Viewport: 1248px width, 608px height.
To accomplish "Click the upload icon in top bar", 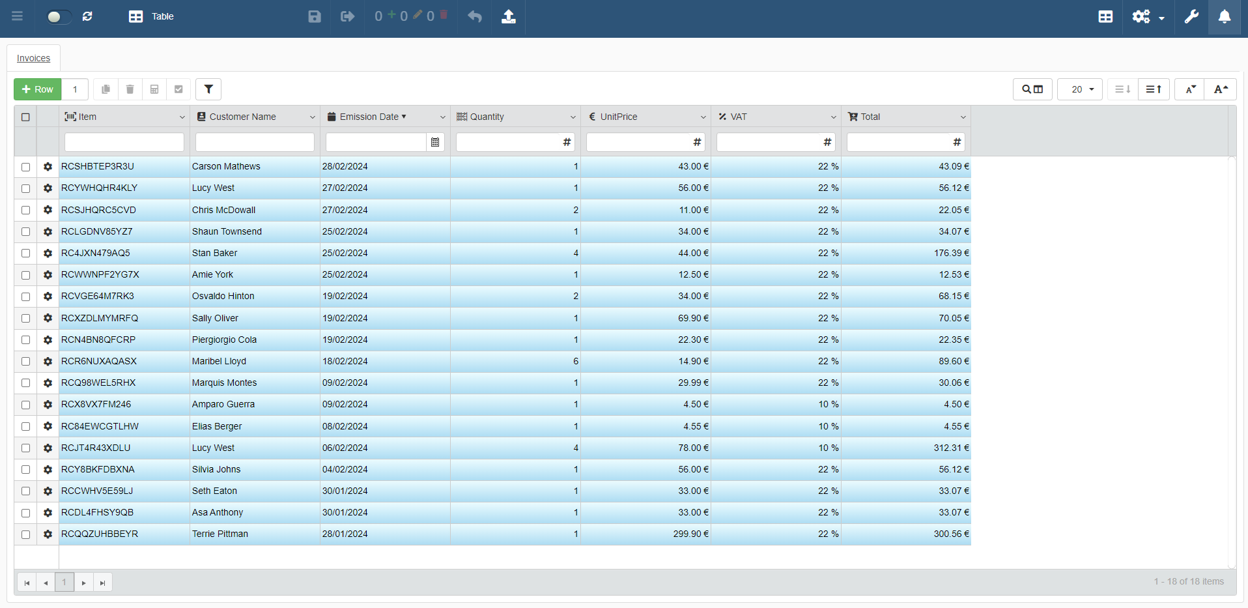I will point(509,17).
